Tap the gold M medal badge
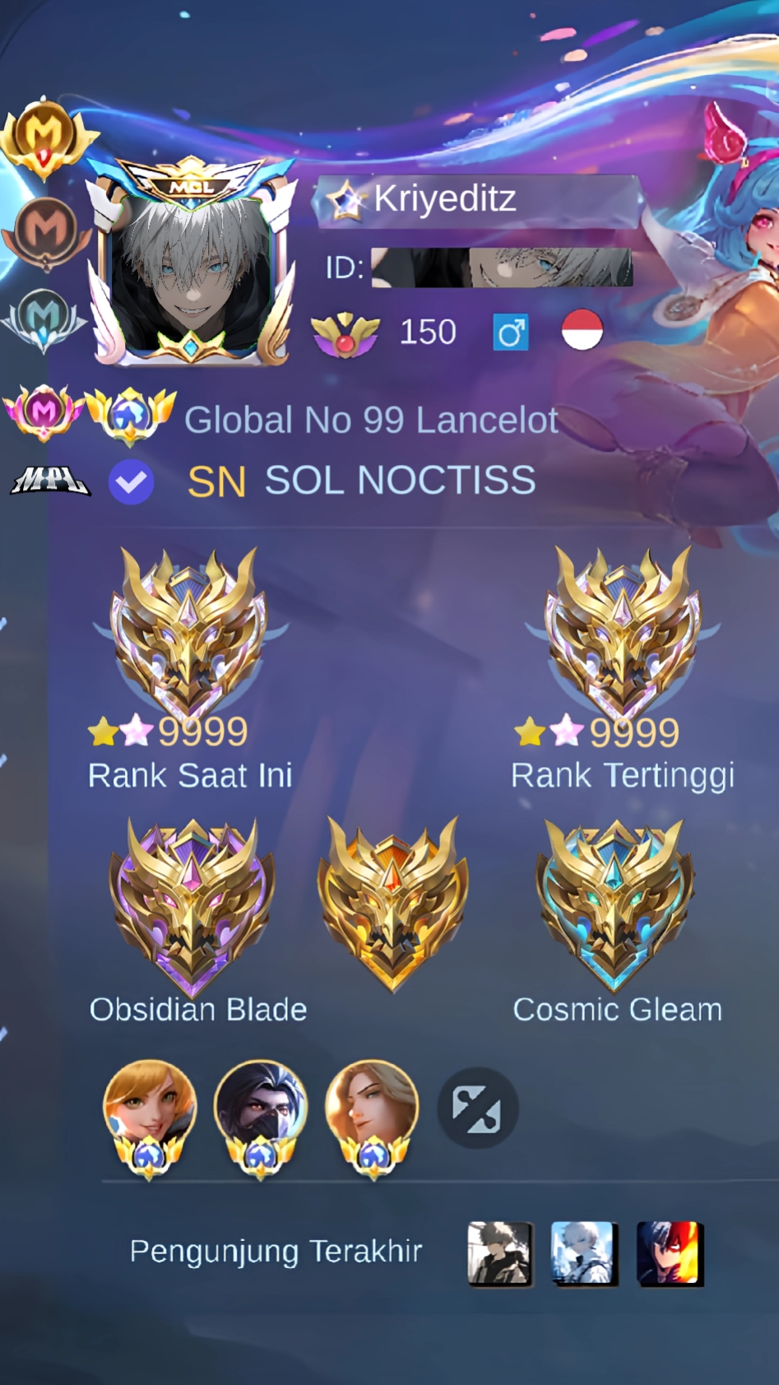779x1385 pixels. (44, 137)
